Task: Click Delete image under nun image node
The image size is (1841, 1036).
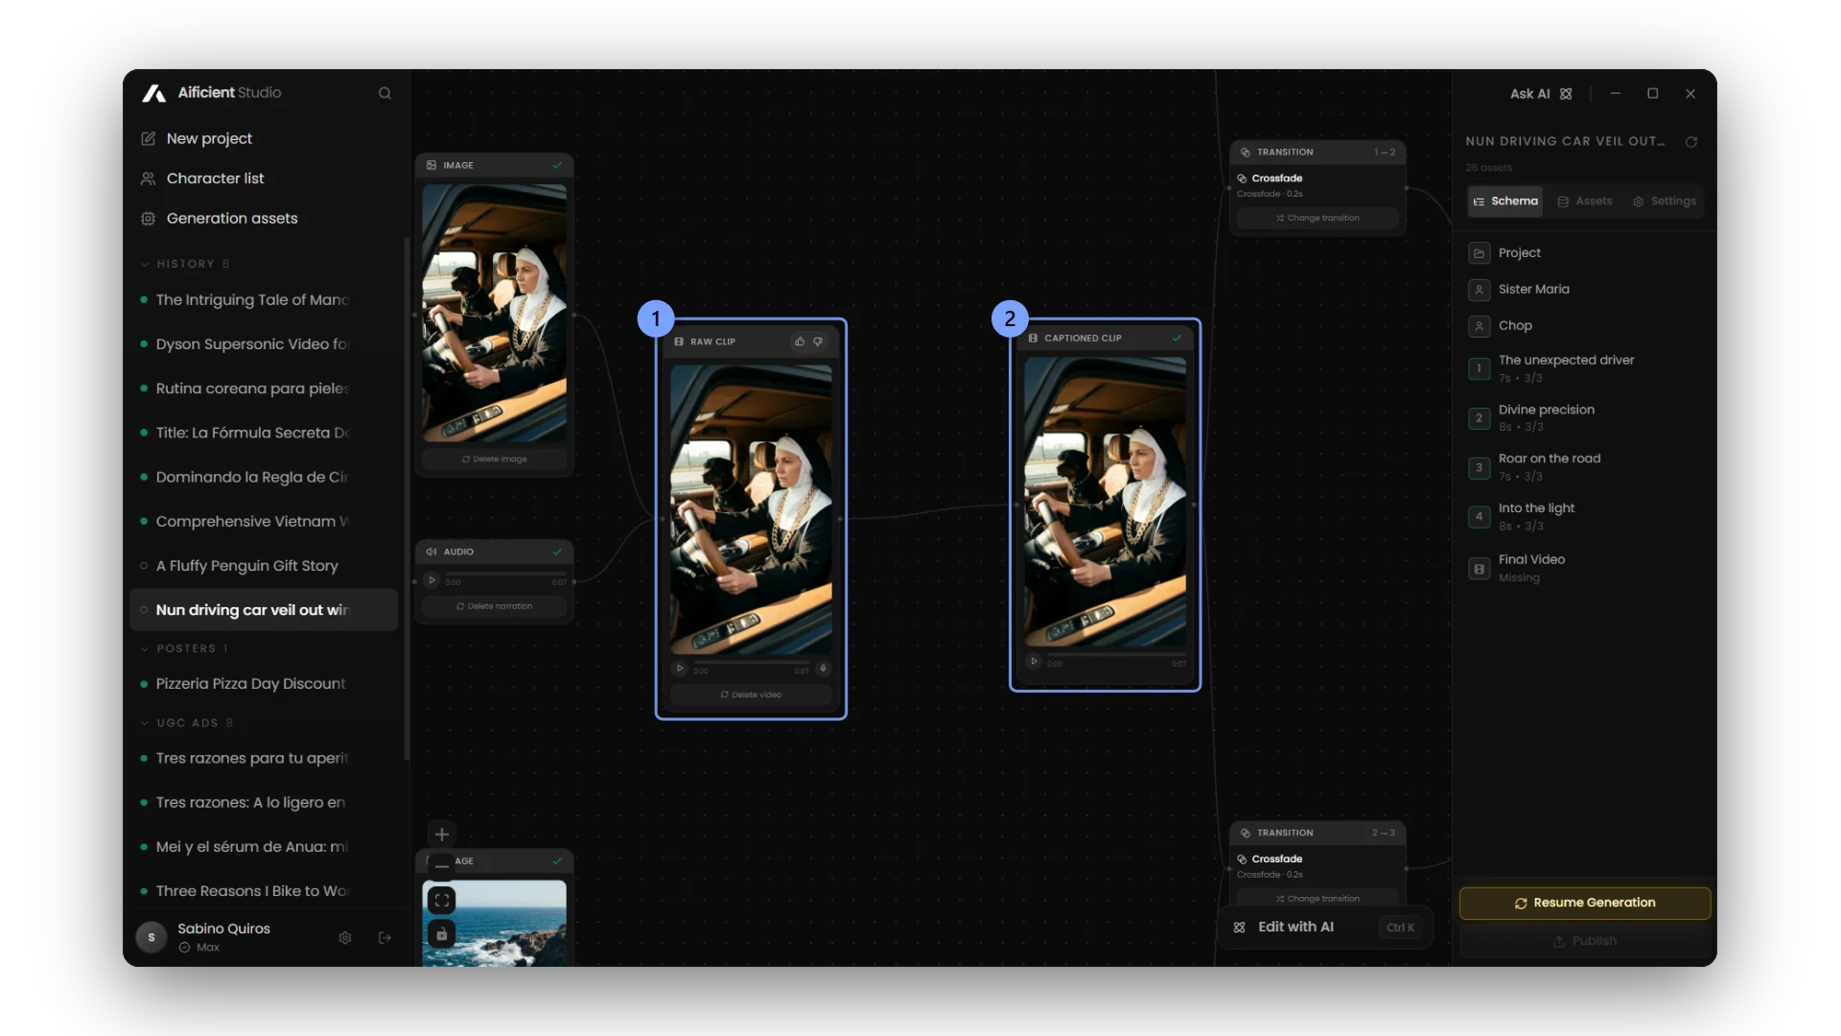Action: 494,459
